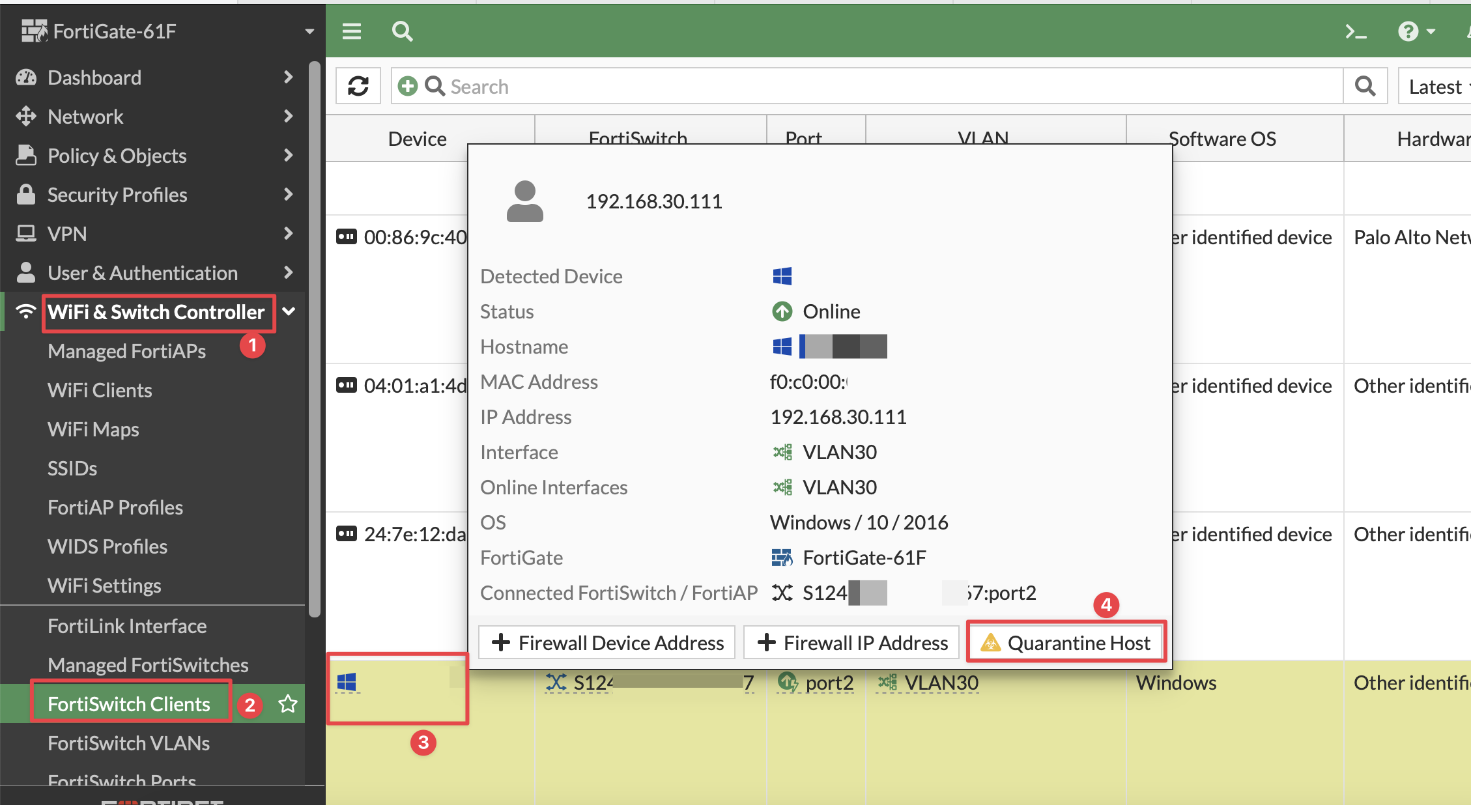
Task: Click the VPN monitor icon
Action: tap(26, 233)
